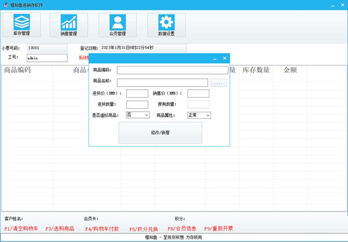348x242 pixels.
Task: Click the 销售价 (RMB) input
Action: tap(198, 94)
